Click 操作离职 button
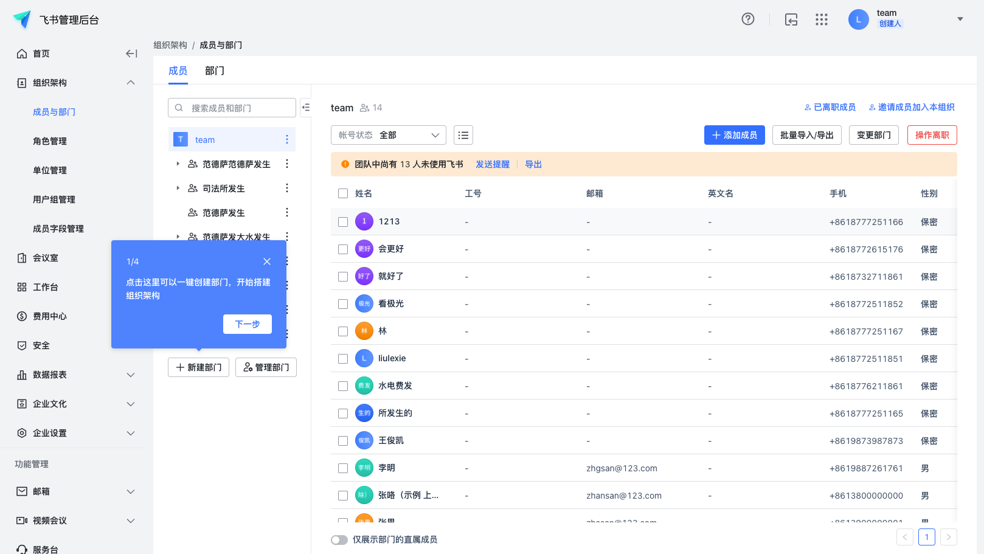The height and width of the screenshot is (554, 984). (932, 135)
